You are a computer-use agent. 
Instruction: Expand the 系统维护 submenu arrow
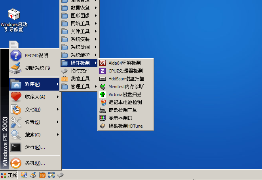tap(96, 55)
